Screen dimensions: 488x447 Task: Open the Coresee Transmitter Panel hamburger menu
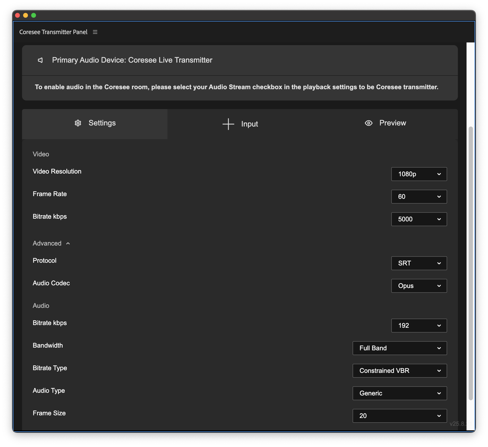[x=95, y=32]
